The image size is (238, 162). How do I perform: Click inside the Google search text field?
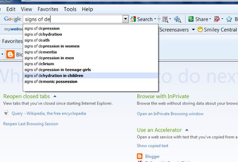73,19
